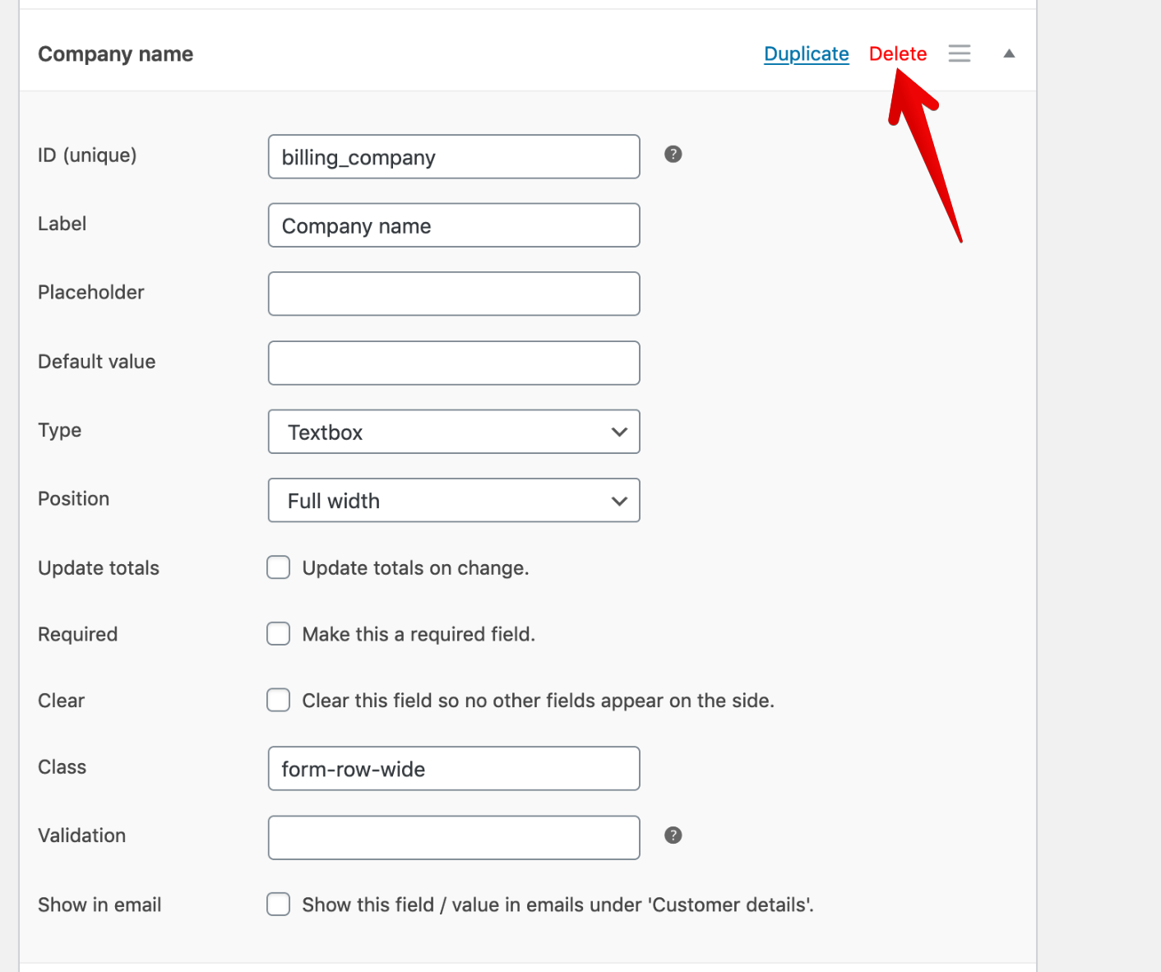Click the Duplicate link
Screen dimensions: 1161x972
pyautogui.click(x=806, y=54)
